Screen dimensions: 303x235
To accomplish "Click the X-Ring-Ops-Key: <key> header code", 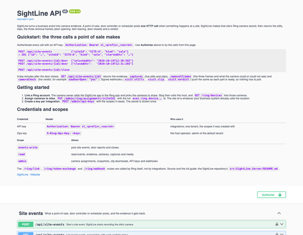I will (x=64, y=133).
